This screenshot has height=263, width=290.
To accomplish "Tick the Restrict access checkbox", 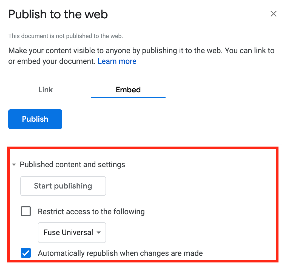I will click(26, 211).
